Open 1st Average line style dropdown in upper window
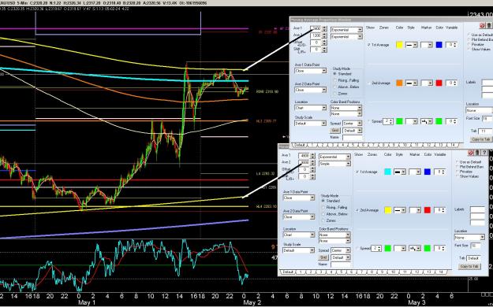493x307 pixels. pyautogui.click(x=412, y=45)
